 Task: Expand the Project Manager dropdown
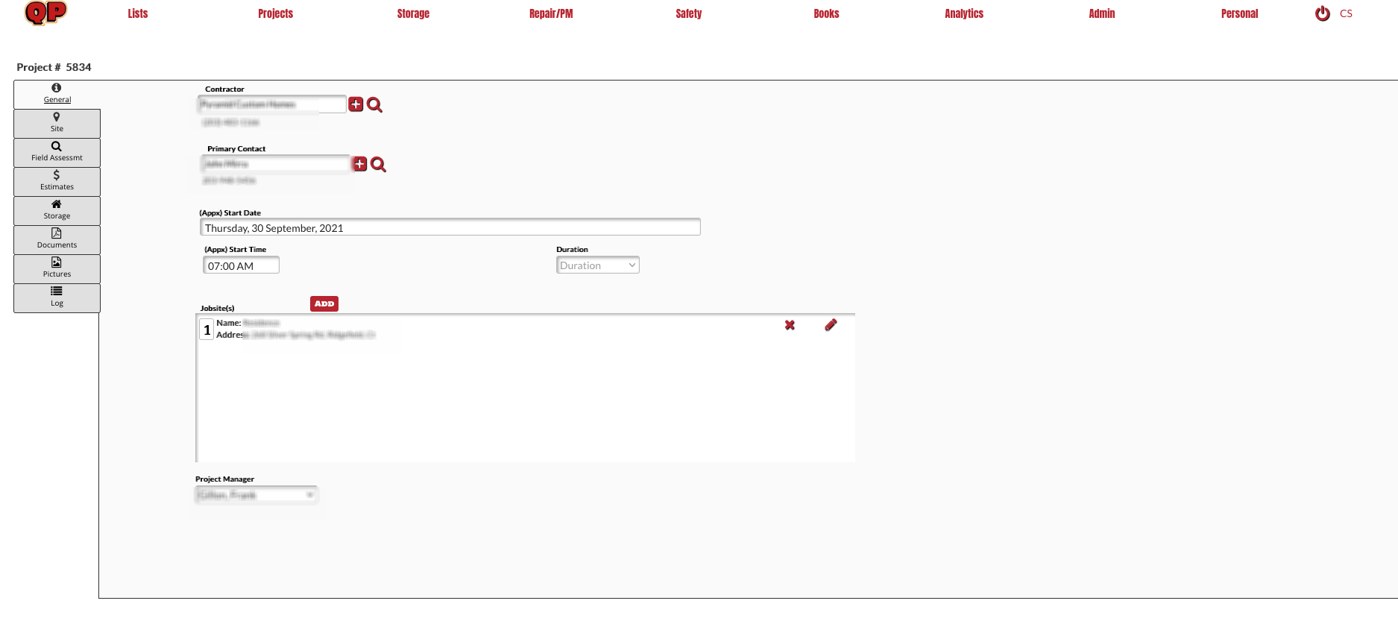tap(256, 495)
